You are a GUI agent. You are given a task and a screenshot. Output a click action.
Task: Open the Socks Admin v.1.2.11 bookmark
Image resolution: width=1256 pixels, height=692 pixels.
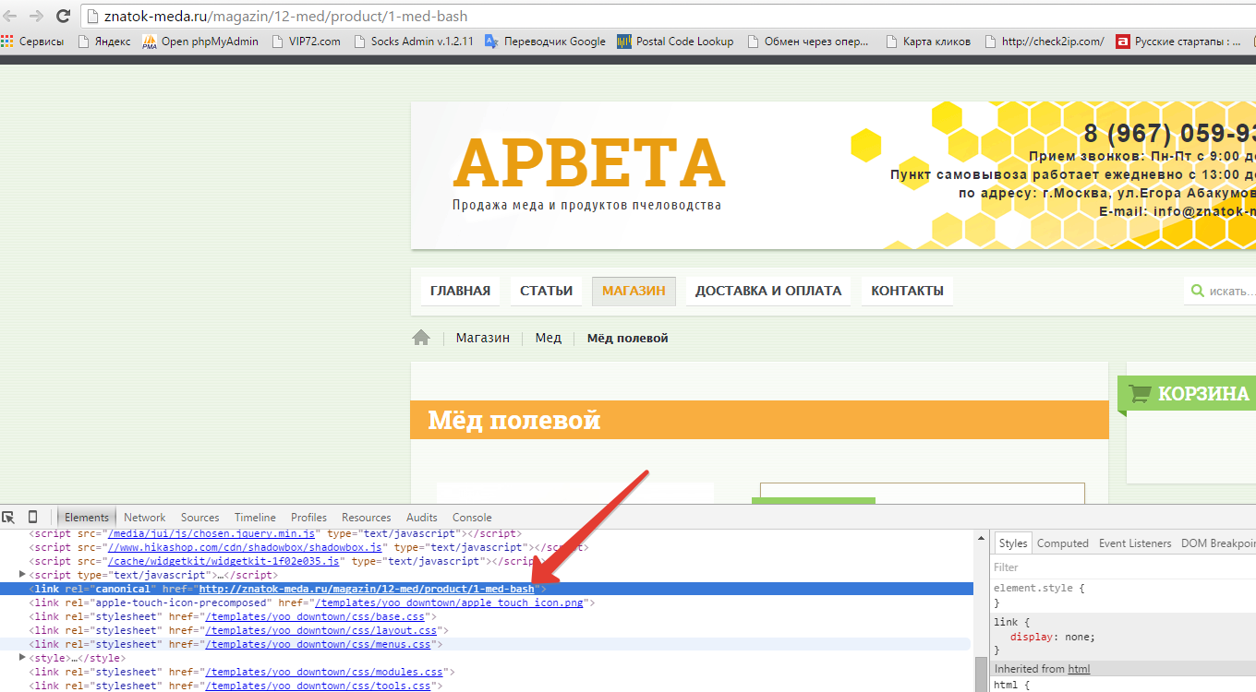[x=413, y=42]
